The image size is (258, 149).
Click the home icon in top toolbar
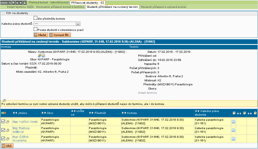click(x=13, y=3)
